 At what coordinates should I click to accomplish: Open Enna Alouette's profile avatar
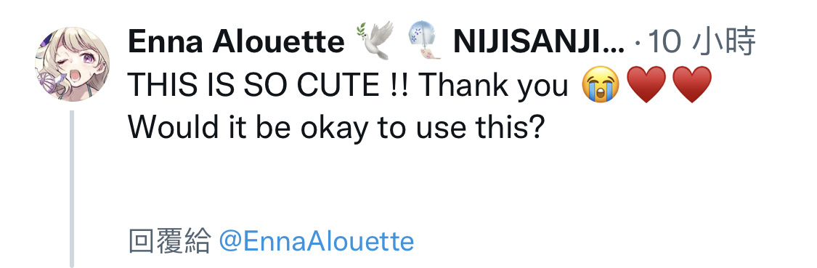[x=72, y=64]
